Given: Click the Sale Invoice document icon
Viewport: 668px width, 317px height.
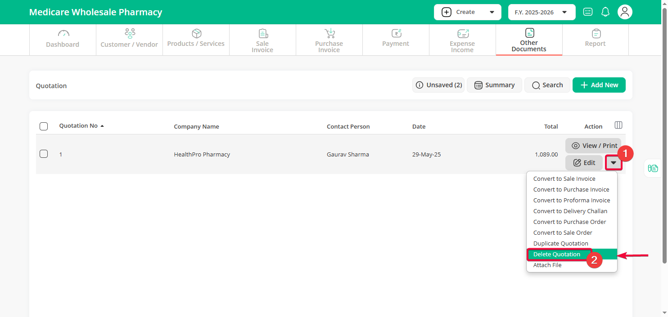Looking at the screenshot, I should coord(263,34).
